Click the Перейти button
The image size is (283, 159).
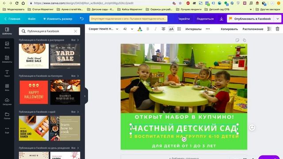(184, 19)
